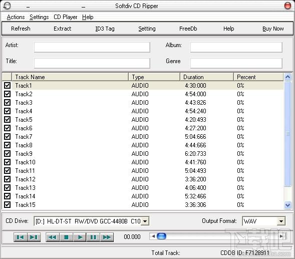Open the Settings menu
This screenshot has height=259, width=295.
point(39,17)
